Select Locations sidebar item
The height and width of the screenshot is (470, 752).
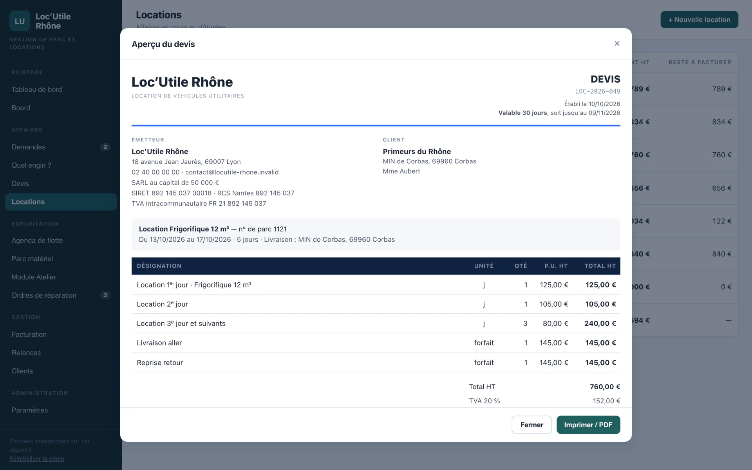coord(61,202)
